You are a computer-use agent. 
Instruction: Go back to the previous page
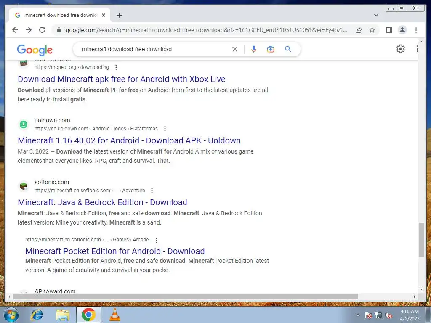15,30
